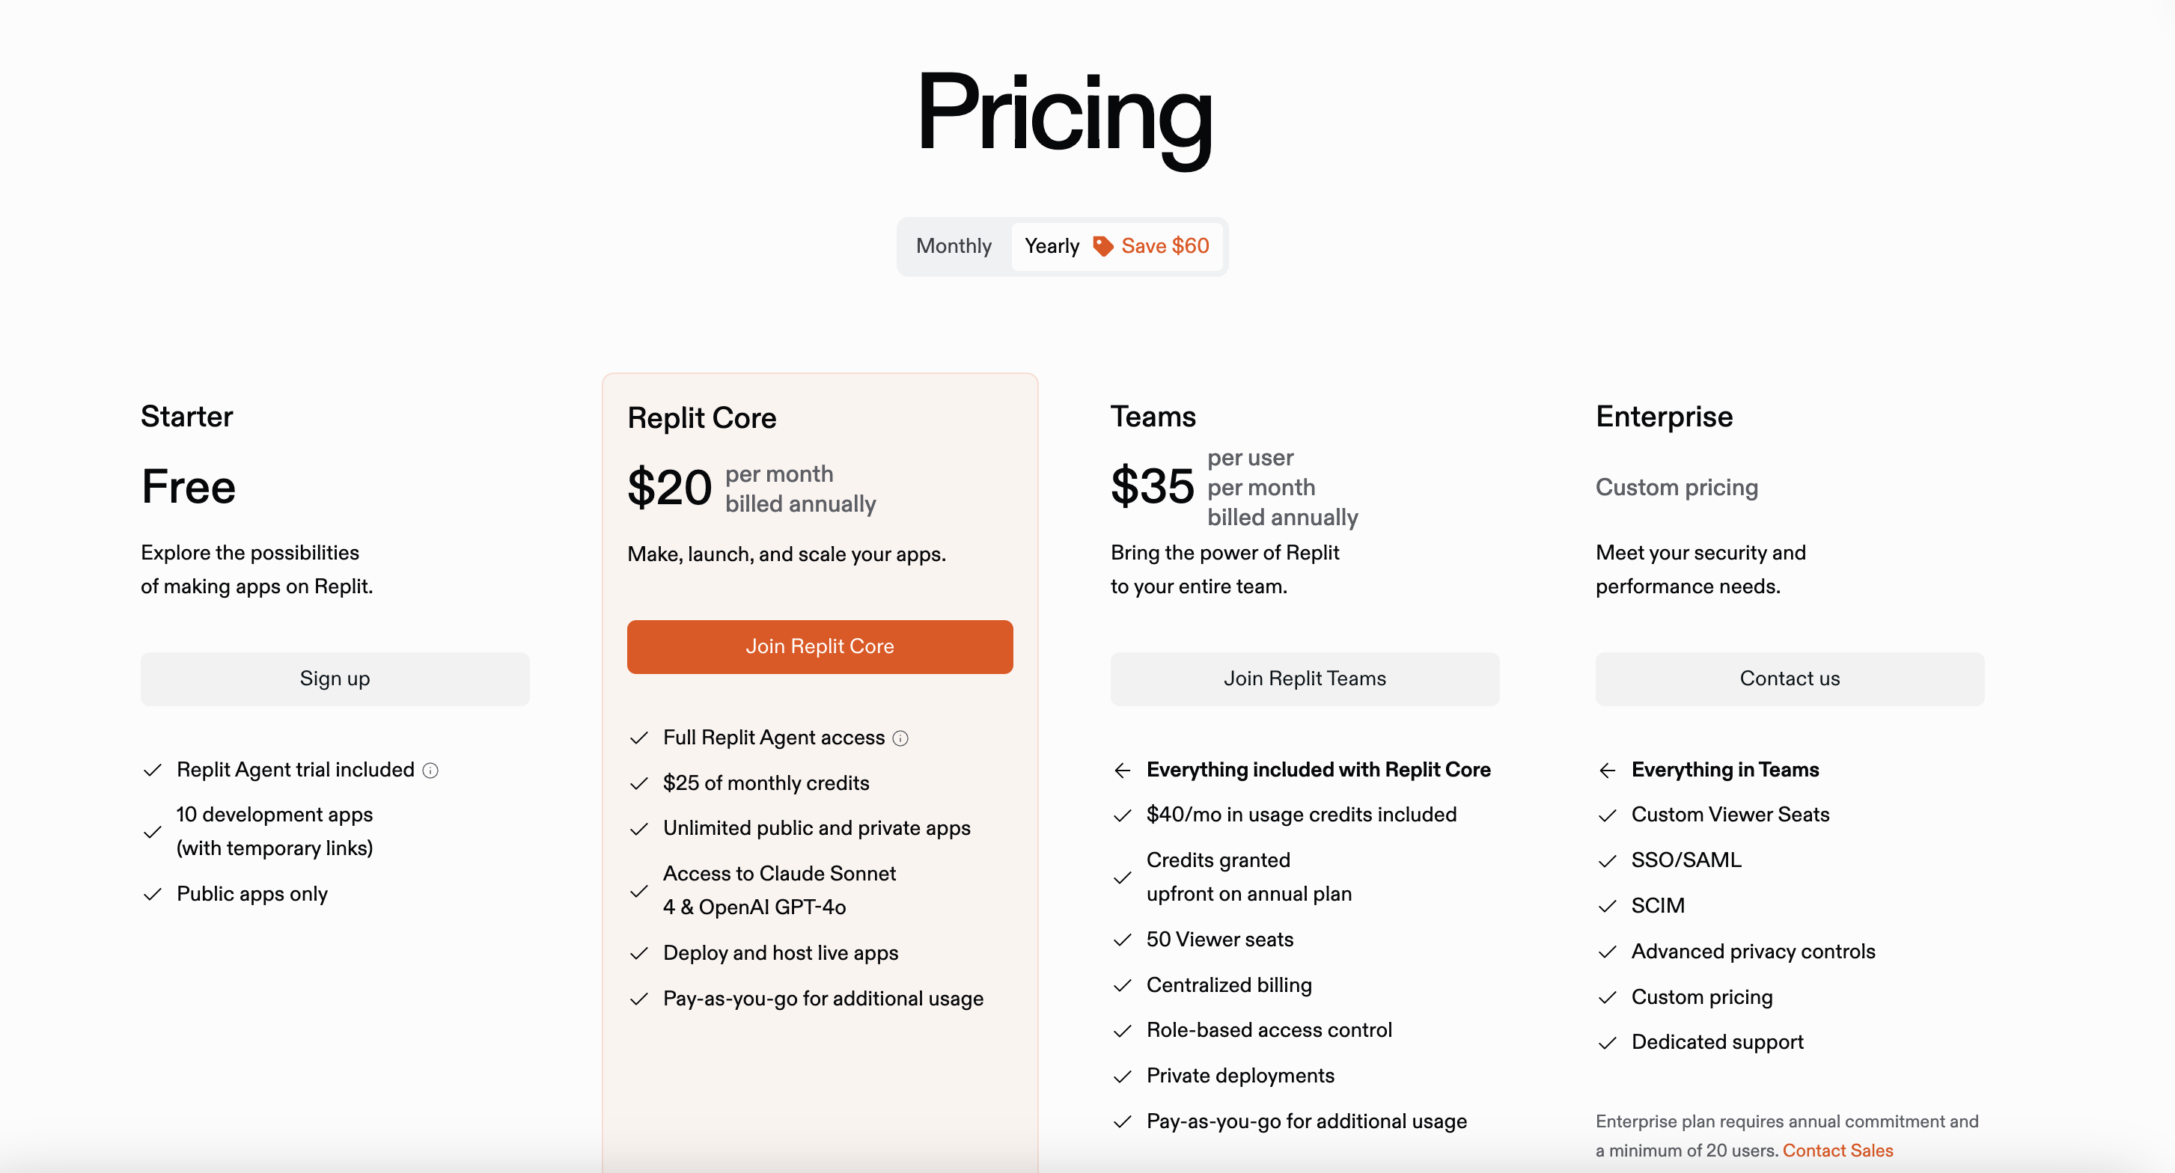Select the Yearly billing option
Viewport: 2175px width, 1173px height.
[1051, 245]
